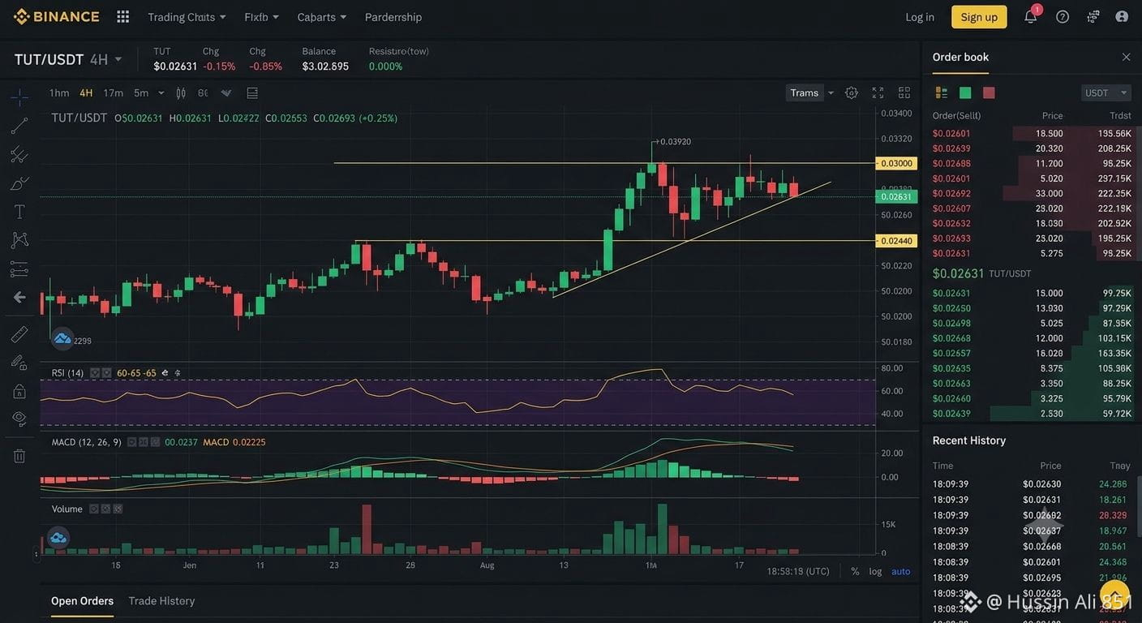Toggle MACD indicator visibility
This screenshot has width=1142, height=623.
tap(132, 442)
